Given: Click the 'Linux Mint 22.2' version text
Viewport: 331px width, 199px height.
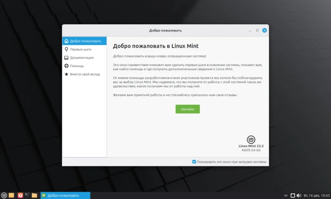Looking at the screenshot, I should coord(251,146).
